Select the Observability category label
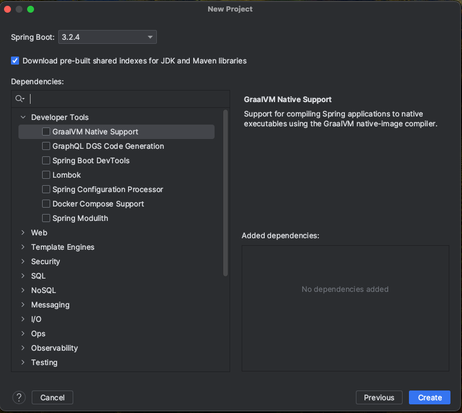 55,348
